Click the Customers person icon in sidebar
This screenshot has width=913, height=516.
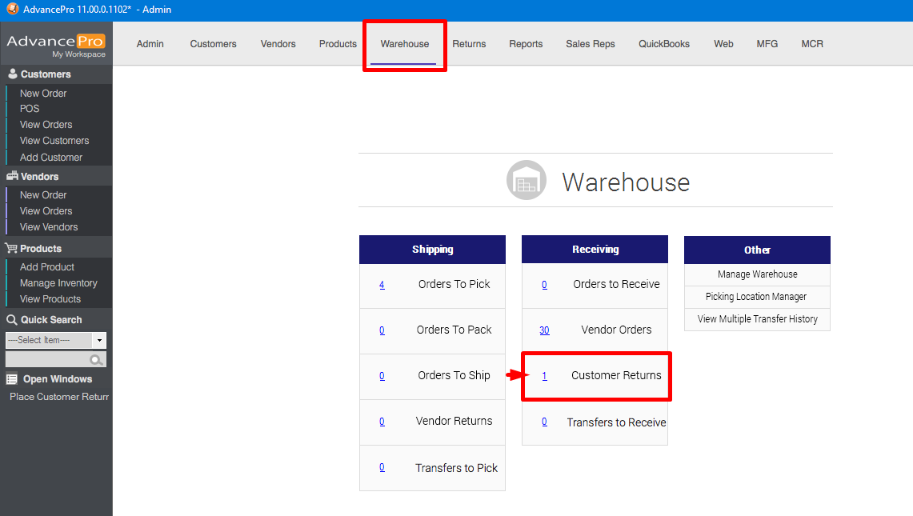pos(12,74)
